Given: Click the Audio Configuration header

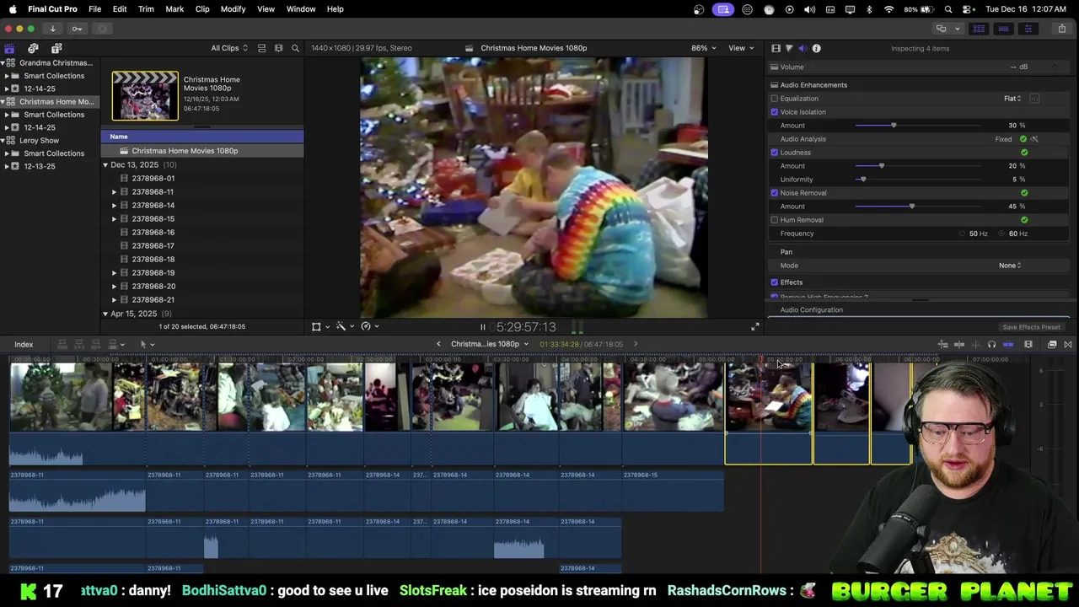Looking at the screenshot, I should click(811, 310).
